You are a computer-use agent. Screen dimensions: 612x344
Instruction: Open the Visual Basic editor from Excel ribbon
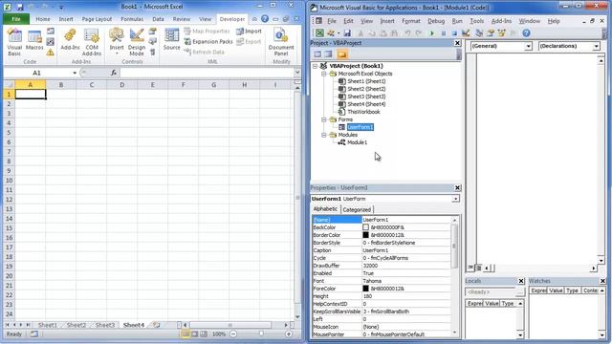14,42
